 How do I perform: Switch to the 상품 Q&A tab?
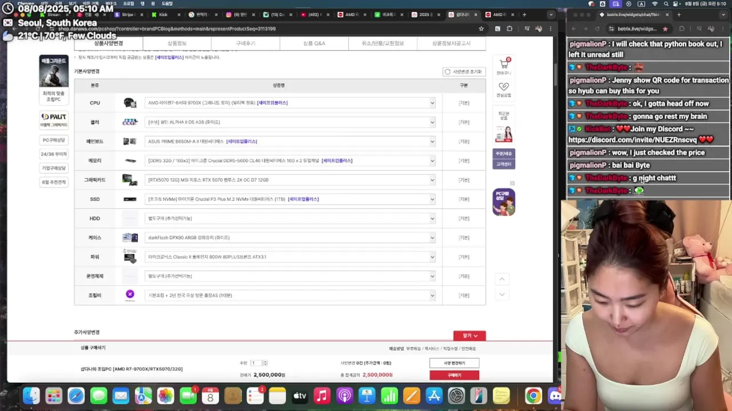[314, 43]
